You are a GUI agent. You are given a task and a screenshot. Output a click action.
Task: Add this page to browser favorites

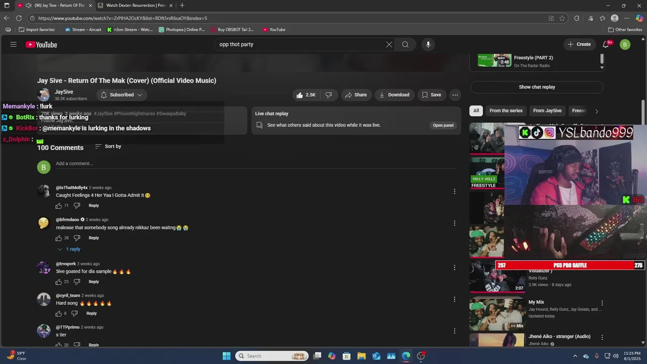tap(562, 18)
